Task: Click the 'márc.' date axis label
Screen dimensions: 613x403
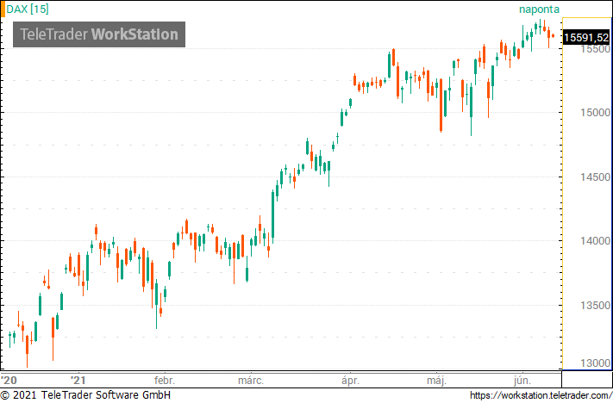Action: coord(251,380)
